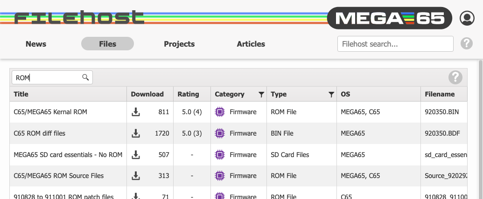Click filename 920350.BDF
Image resolution: width=483 pixels, height=199 pixels.
pos(441,133)
